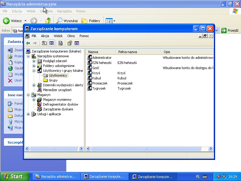Click the Up one level toolbar icon
Image resolution: width=241 pixels, height=181 pixels.
point(44,43)
